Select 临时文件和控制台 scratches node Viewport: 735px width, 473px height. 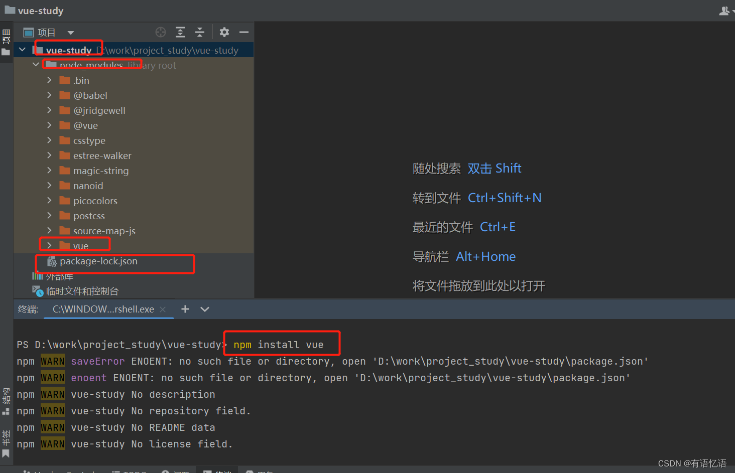[x=82, y=291]
